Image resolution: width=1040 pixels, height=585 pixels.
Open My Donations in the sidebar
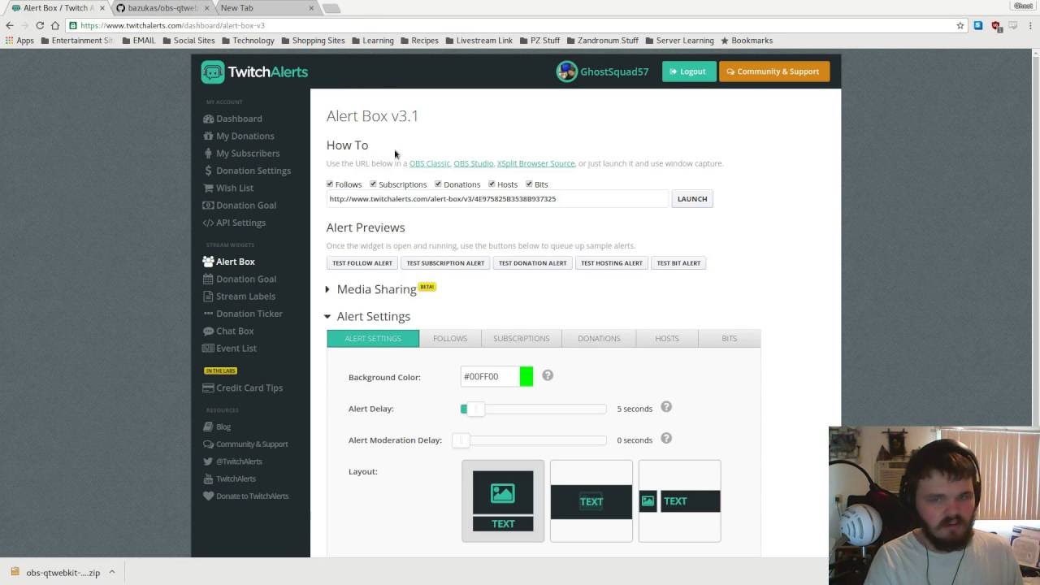[x=238, y=136]
